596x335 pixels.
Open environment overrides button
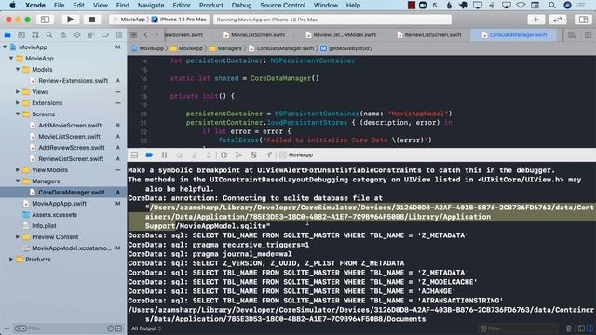coord(253,155)
